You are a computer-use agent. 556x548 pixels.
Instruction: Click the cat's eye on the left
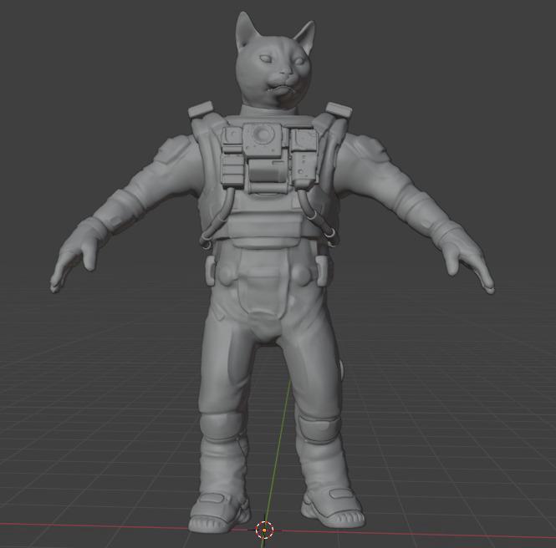[264, 59]
